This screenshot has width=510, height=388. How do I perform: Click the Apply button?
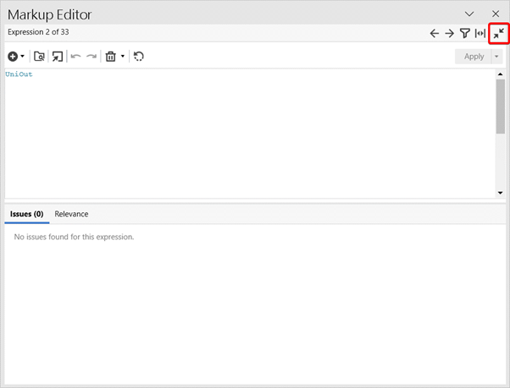(x=474, y=57)
